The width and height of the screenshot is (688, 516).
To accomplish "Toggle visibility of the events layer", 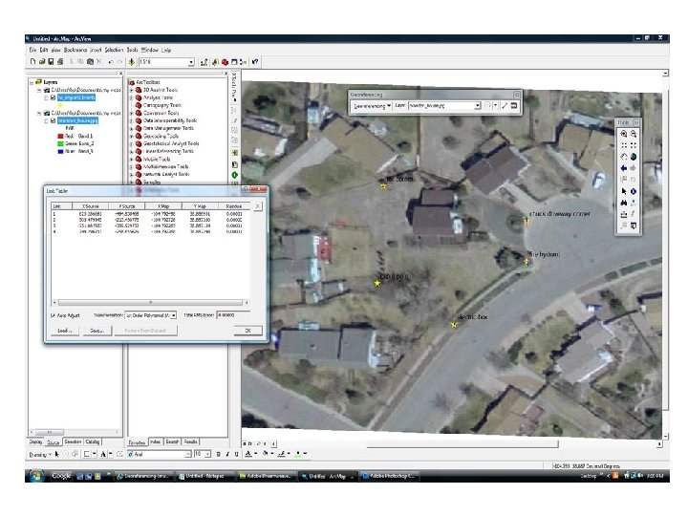I will pos(54,97).
